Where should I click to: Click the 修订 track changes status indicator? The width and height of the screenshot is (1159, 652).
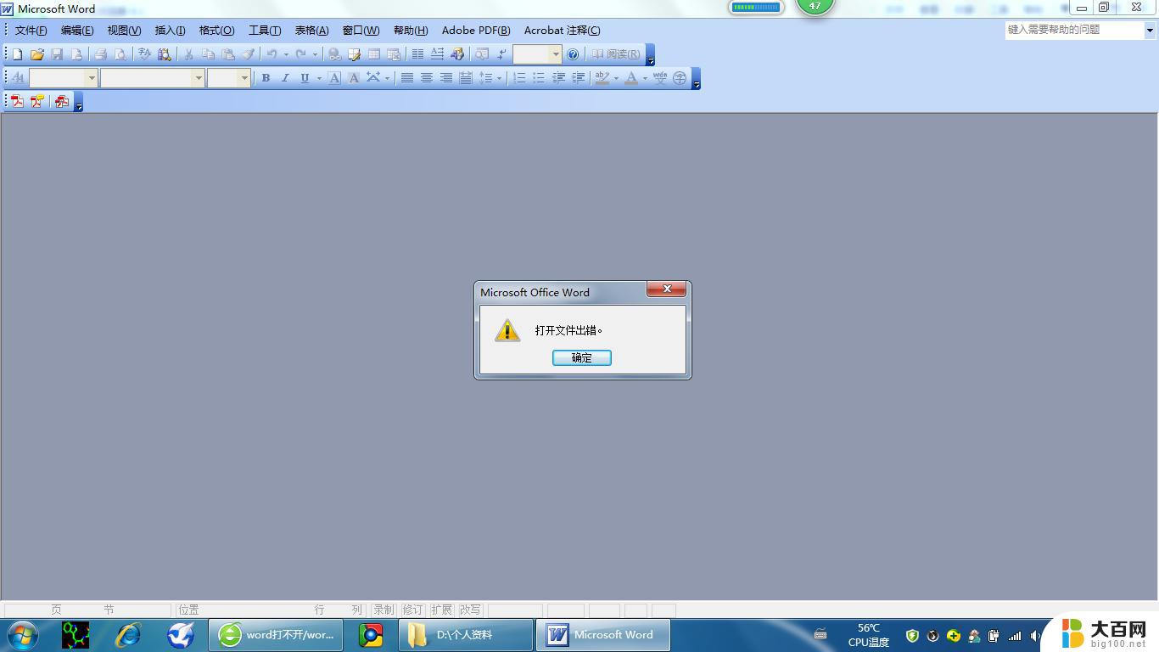[x=412, y=610]
